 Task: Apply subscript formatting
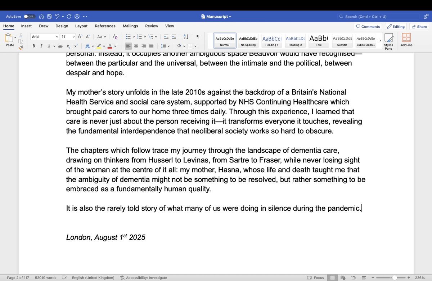pos(68,46)
